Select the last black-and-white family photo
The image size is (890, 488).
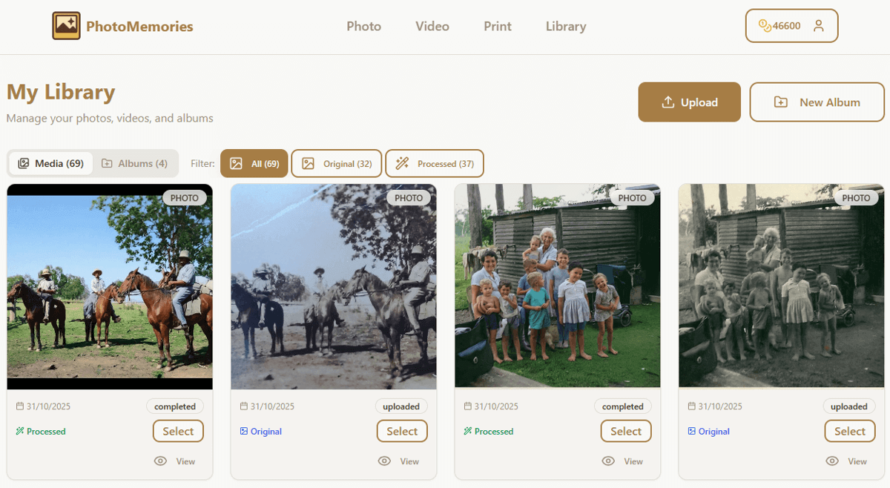[849, 431]
